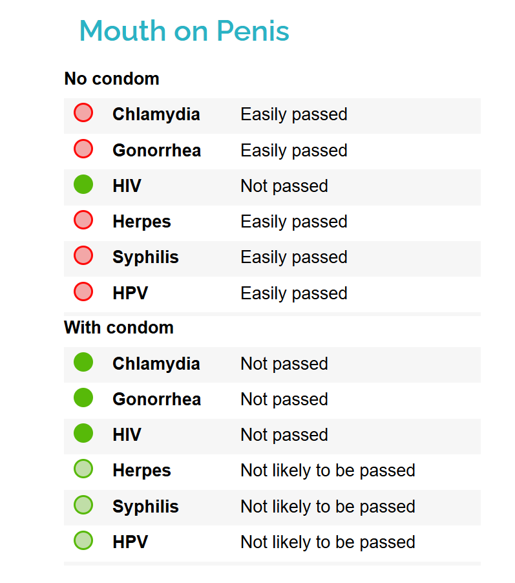Click the red circle icon beside Herpes, no condom
This screenshot has width=515, height=583.
83,220
